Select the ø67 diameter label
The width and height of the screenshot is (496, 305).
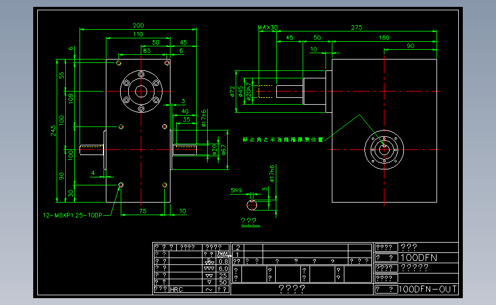tap(224, 150)
